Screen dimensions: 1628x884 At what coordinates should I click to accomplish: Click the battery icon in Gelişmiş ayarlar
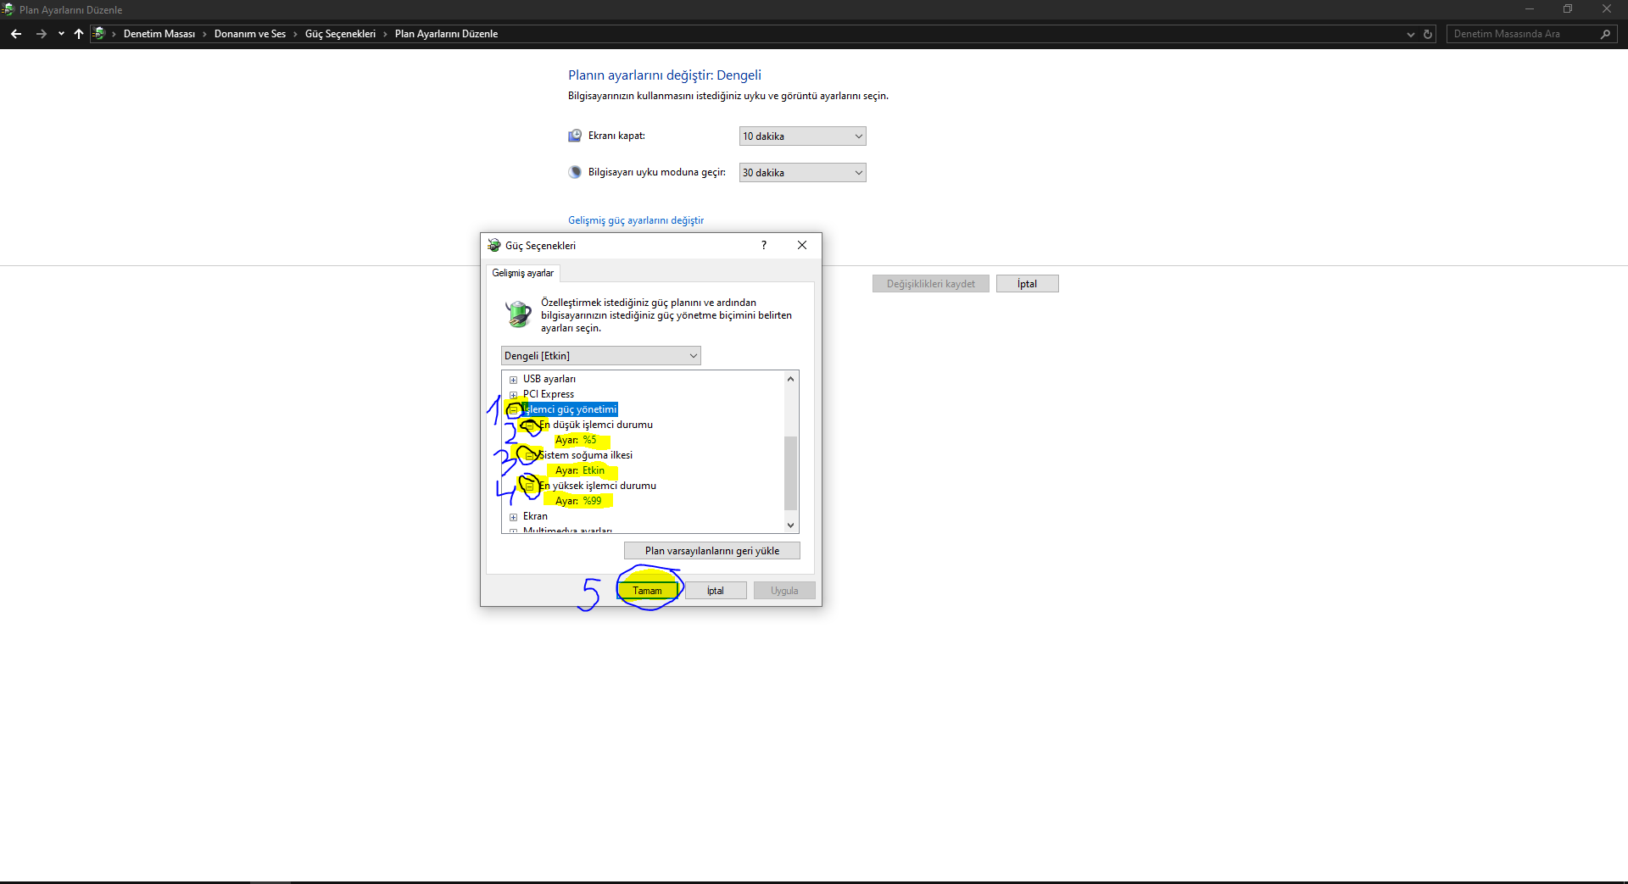(518, 314)
